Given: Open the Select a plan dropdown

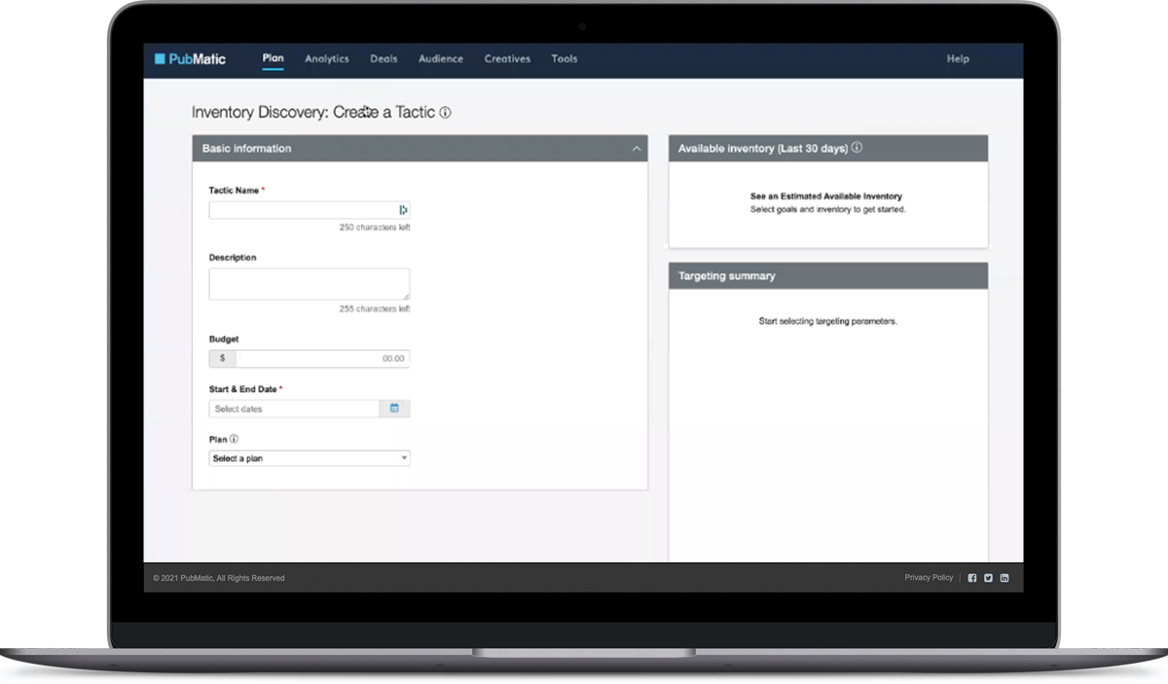Looking at the screenshot, I should click(x=310, y=458).
